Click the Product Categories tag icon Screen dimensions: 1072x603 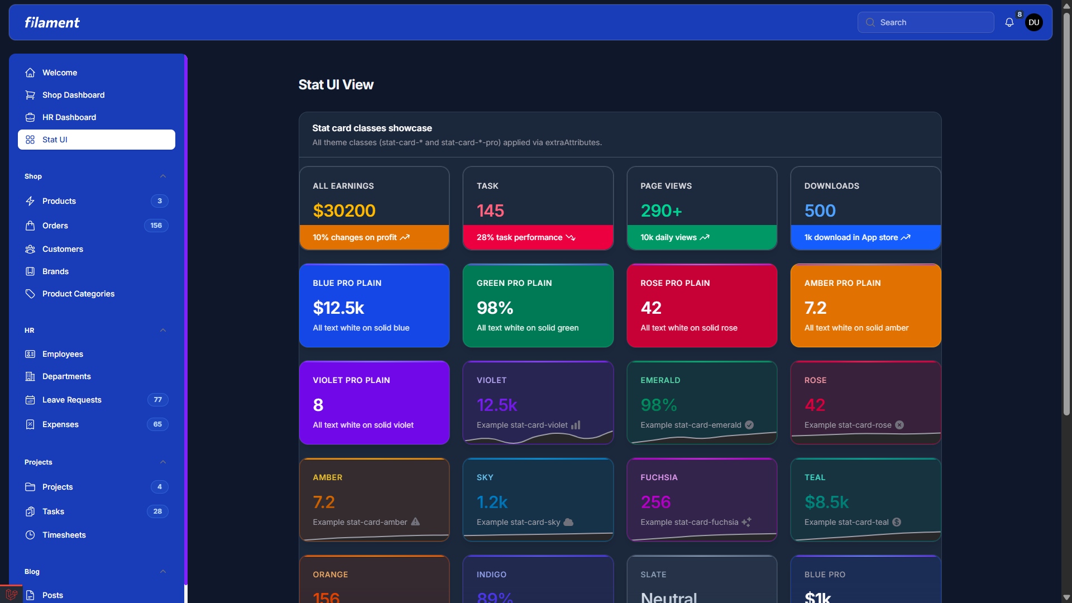(x=30, y=294)
